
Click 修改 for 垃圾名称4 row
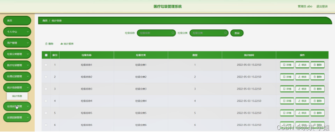(302, 101)
